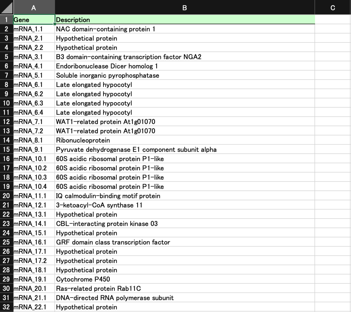Click cell 3-ketoacyl-CoA synthase 11
351x312 pixels.
click(185, 205)
